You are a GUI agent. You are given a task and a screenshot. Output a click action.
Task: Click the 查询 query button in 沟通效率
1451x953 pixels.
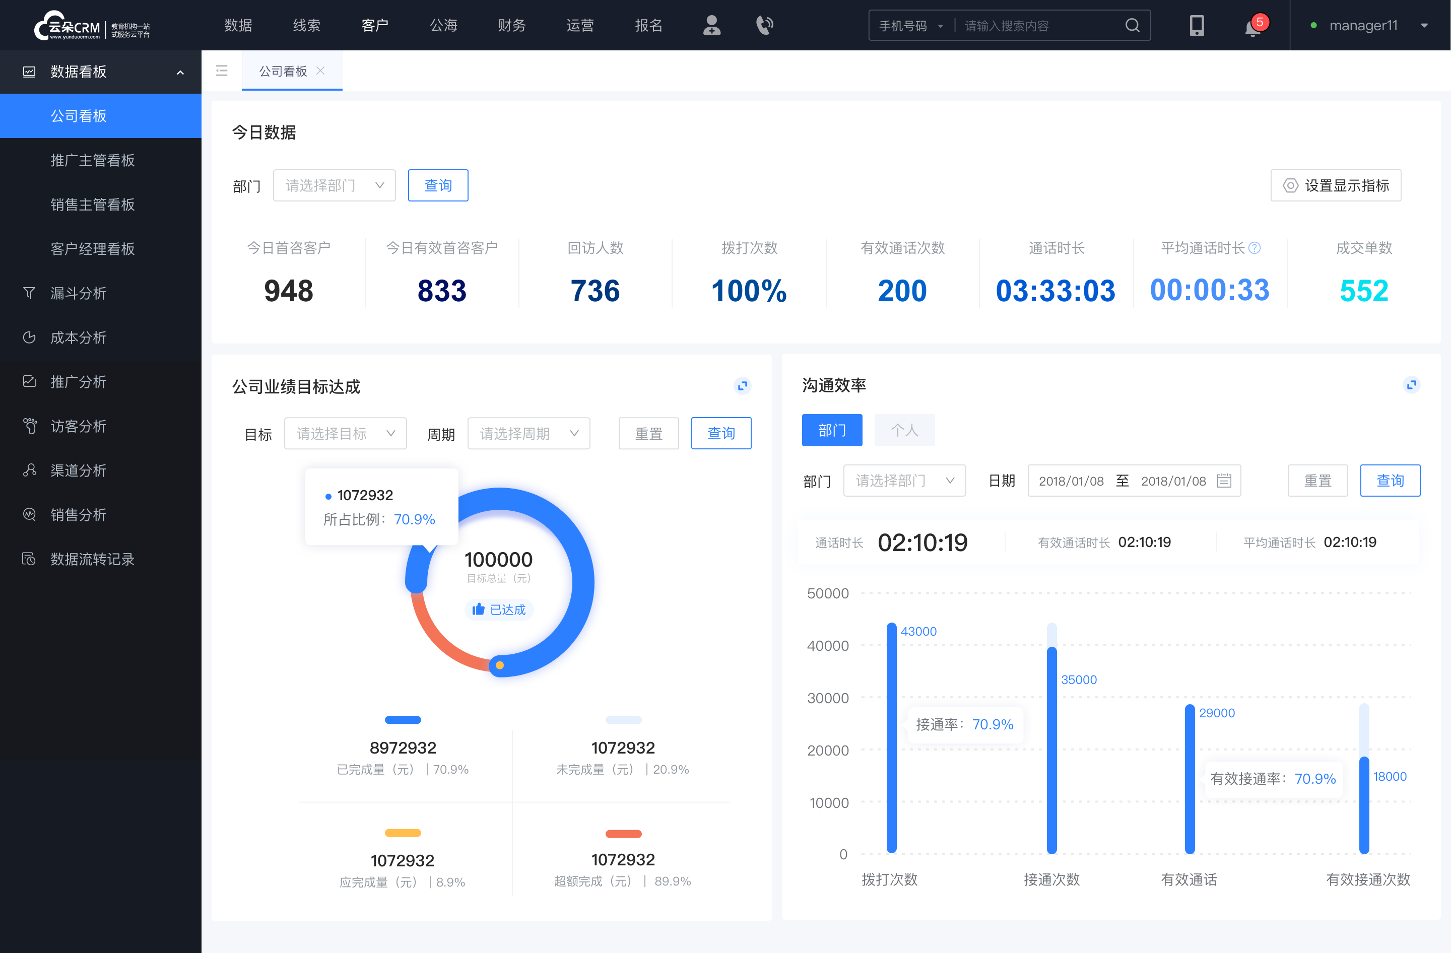tap(1391, 481)
